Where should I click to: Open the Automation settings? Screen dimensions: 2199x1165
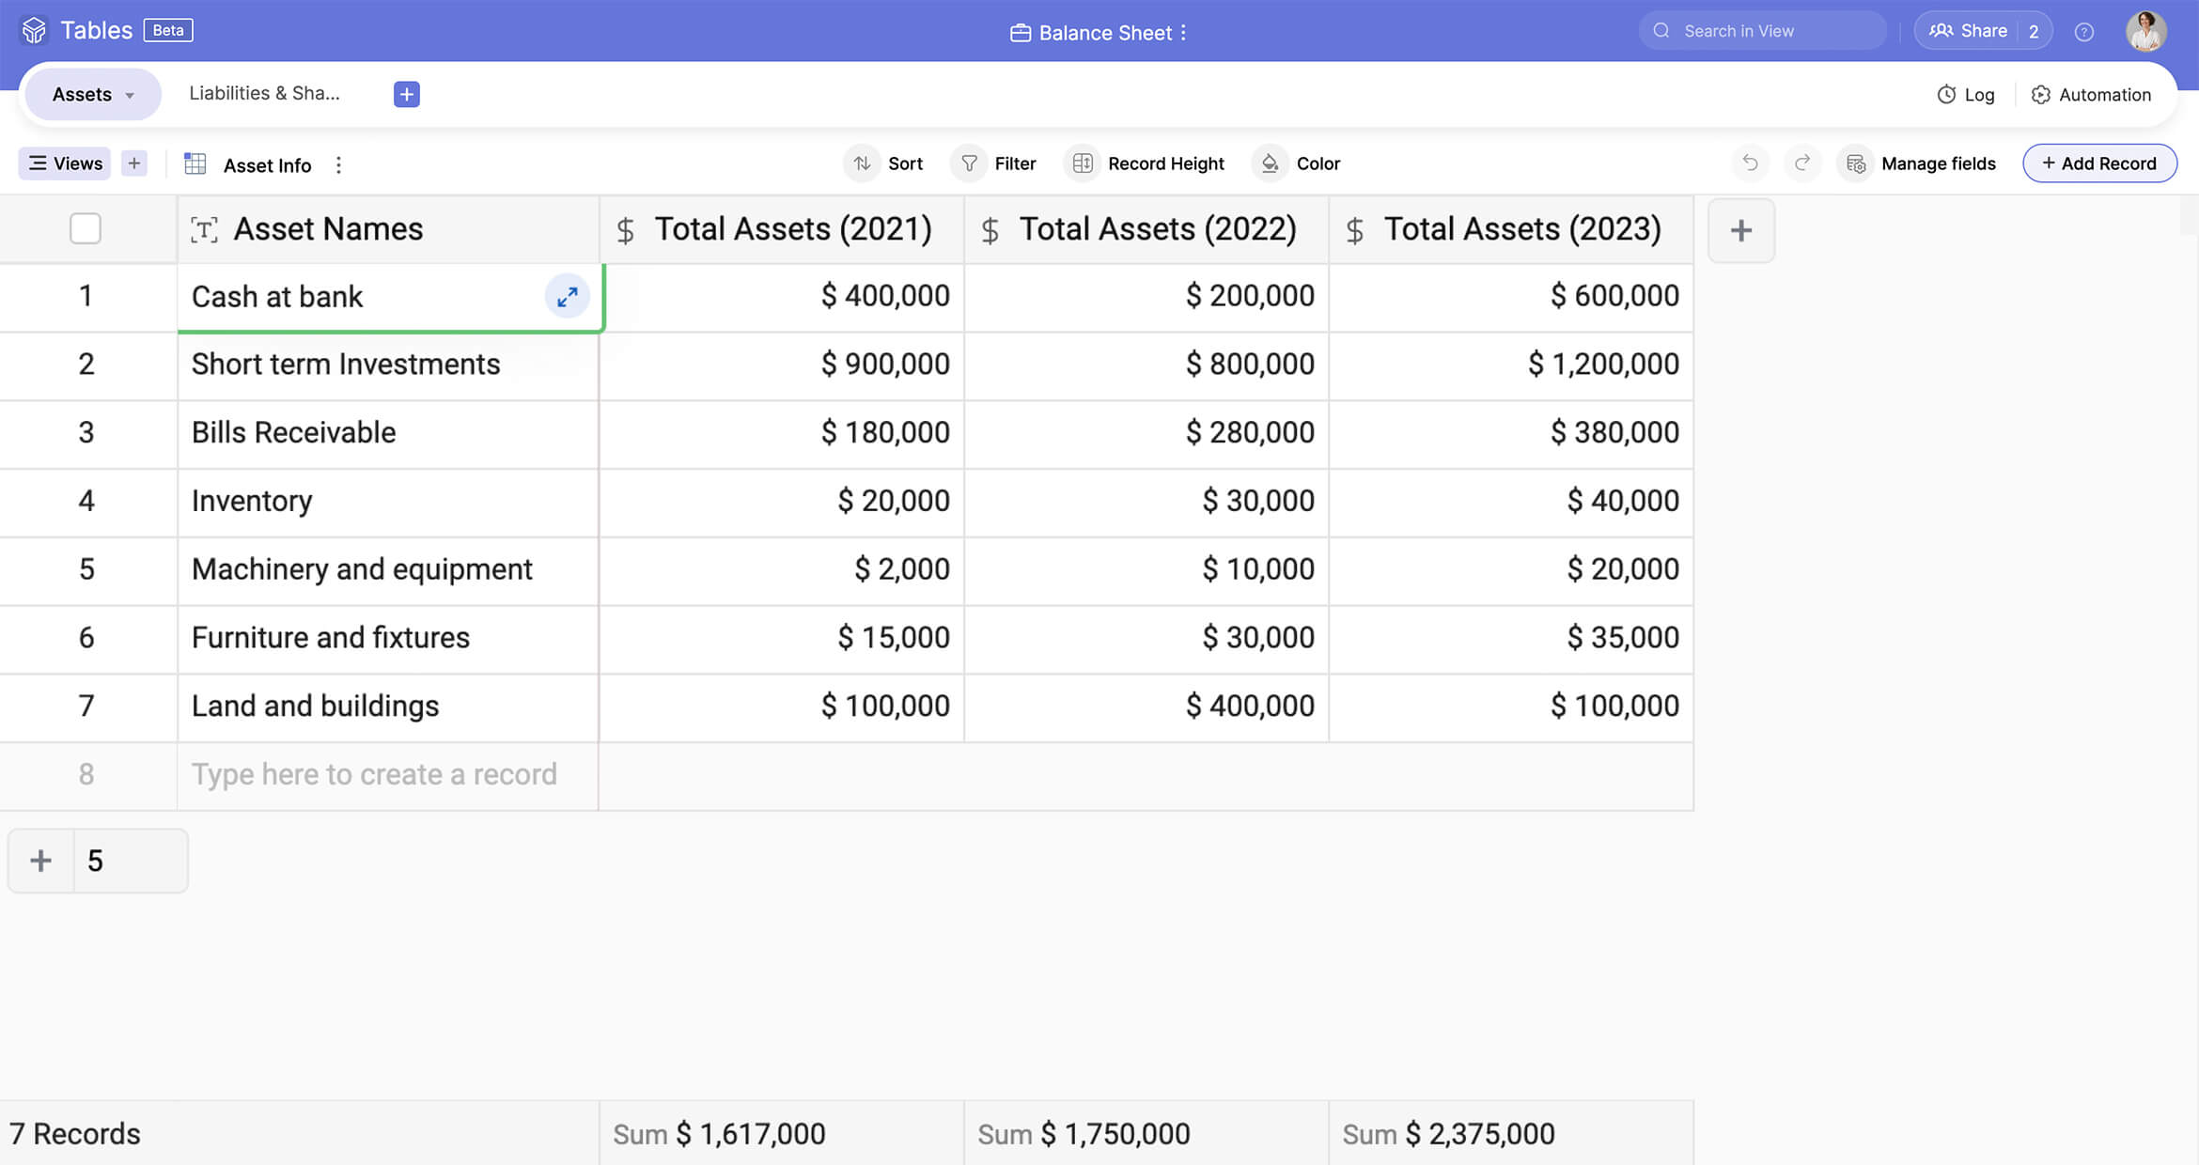tap(2091, 95)
